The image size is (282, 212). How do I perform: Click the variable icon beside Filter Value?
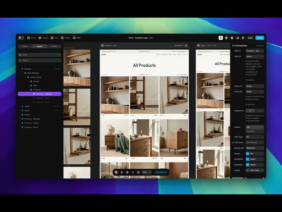pyautogui.click(x=233, y=143)
